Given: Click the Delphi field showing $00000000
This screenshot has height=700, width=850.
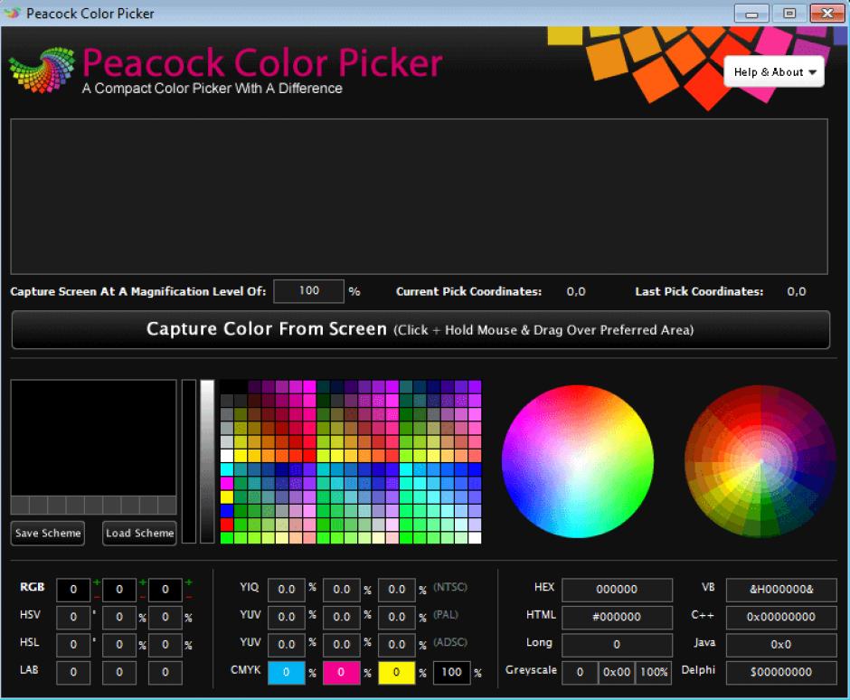Looking at the screenshot, I should click(781, 673).
